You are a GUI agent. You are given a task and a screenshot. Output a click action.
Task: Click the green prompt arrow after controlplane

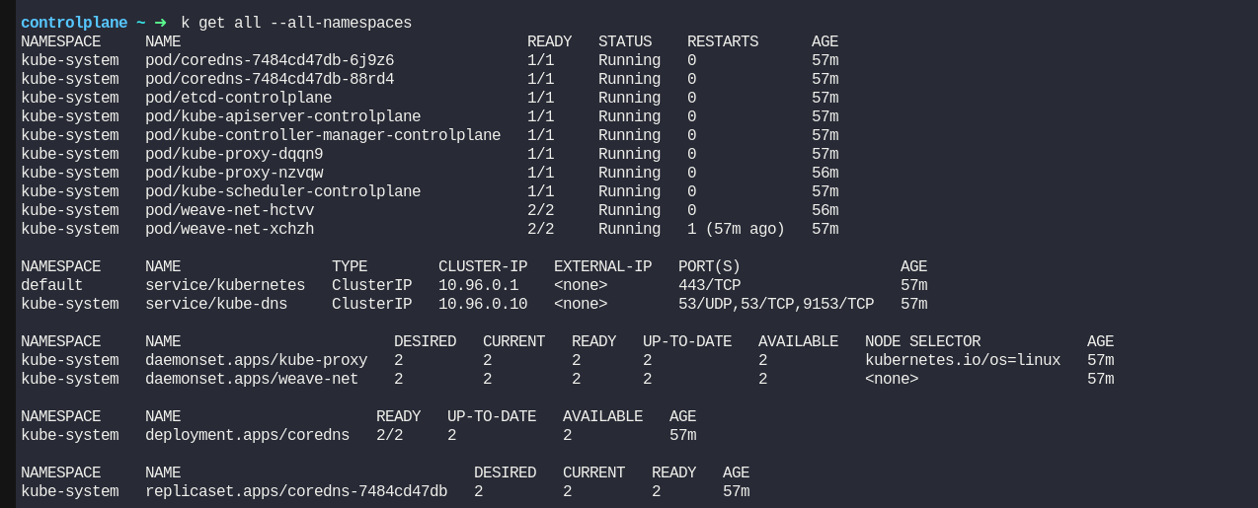(160, 22)
